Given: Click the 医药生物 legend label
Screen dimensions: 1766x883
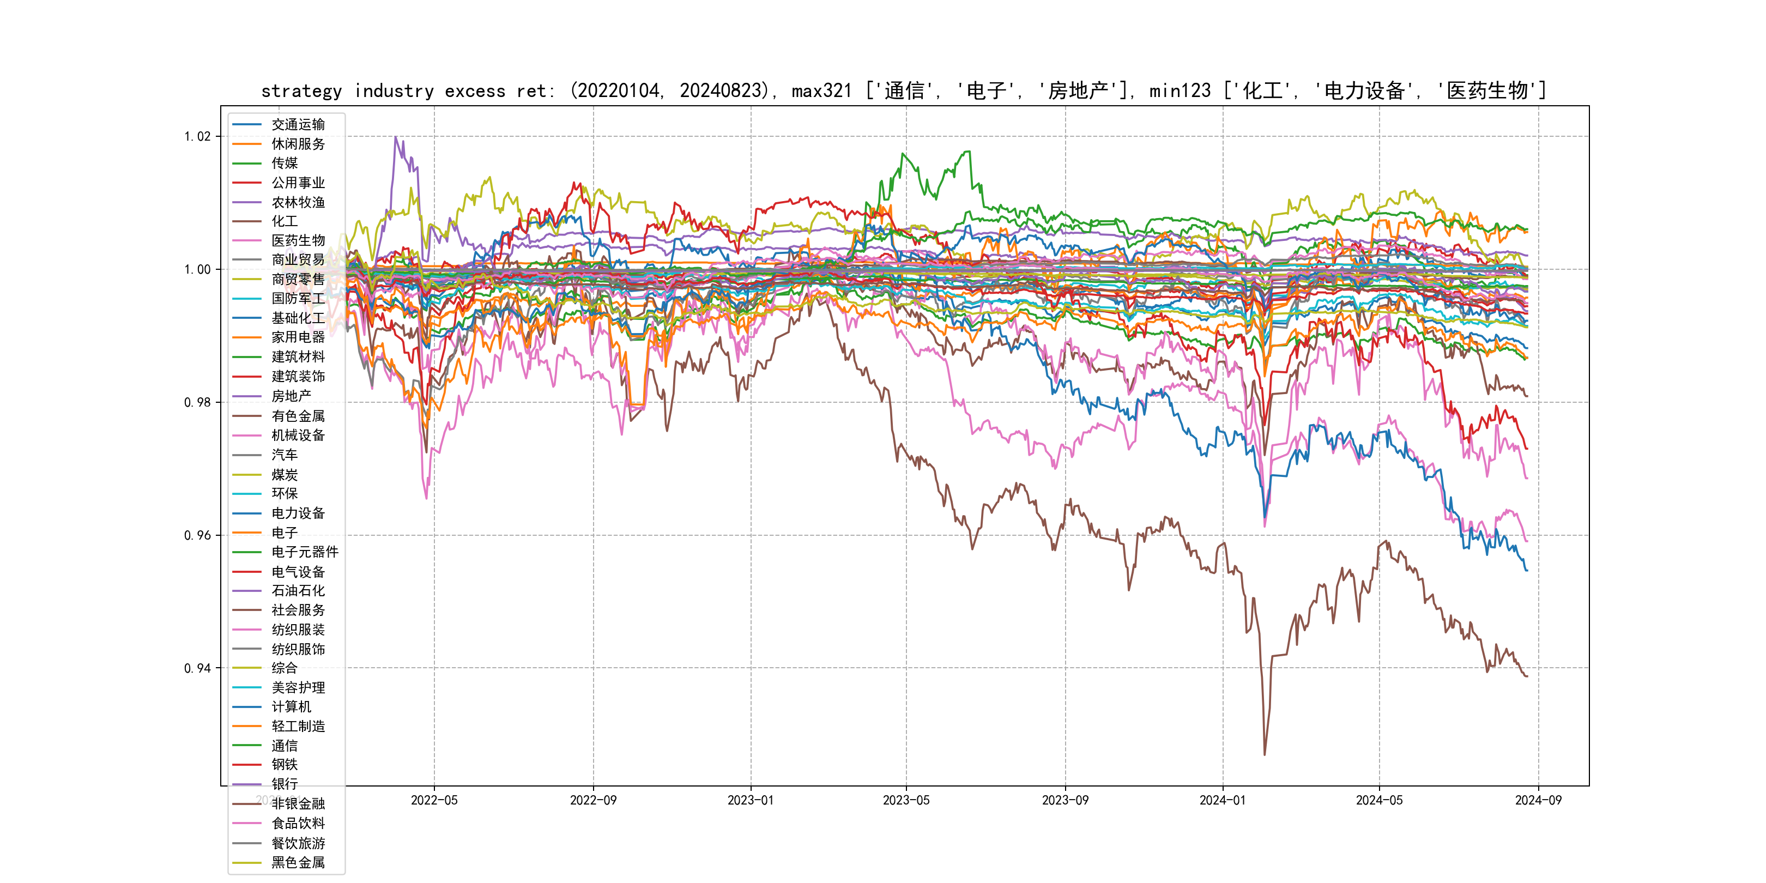Looking at the screenshot, I should coord(298,240).
